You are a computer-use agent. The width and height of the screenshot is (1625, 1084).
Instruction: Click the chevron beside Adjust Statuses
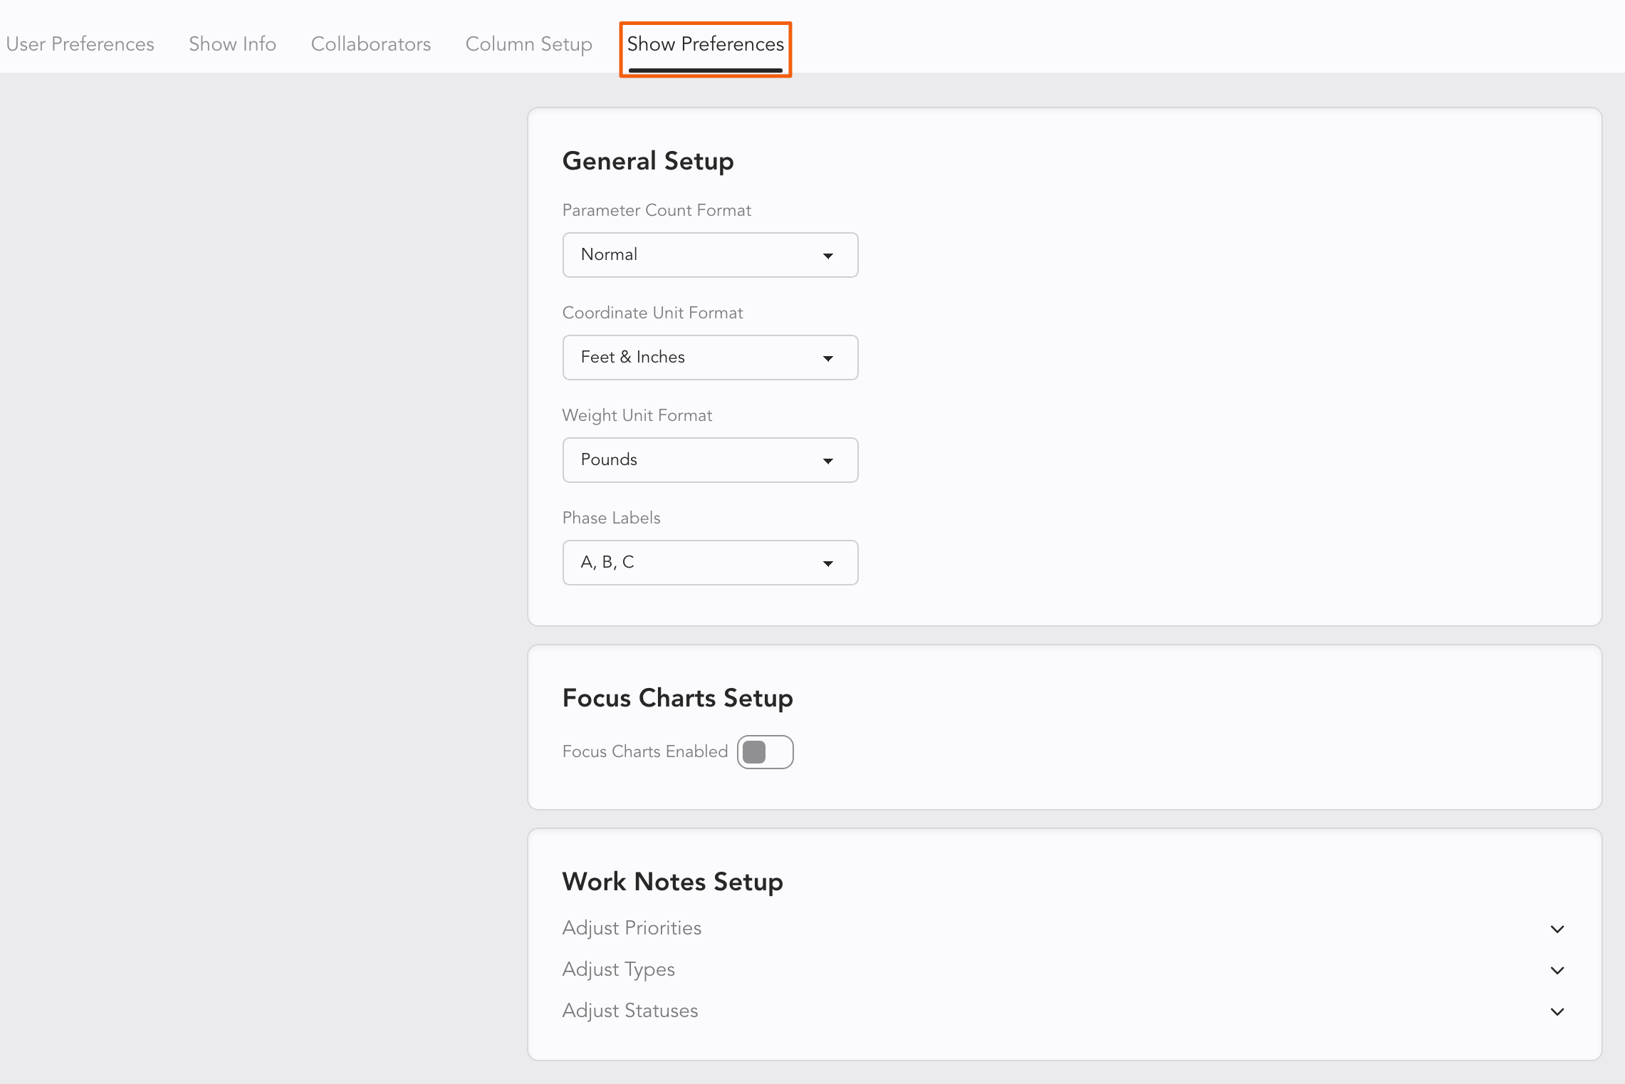coord(1557,1011)
